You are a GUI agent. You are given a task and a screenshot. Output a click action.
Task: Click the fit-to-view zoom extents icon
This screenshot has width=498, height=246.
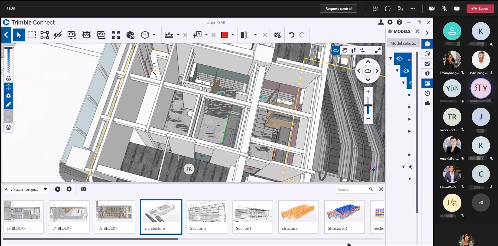(116, 35)
